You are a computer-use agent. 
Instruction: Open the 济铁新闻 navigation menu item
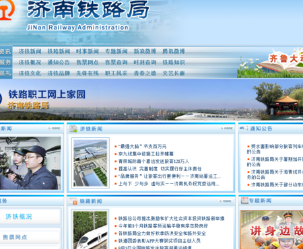(30, 51)
